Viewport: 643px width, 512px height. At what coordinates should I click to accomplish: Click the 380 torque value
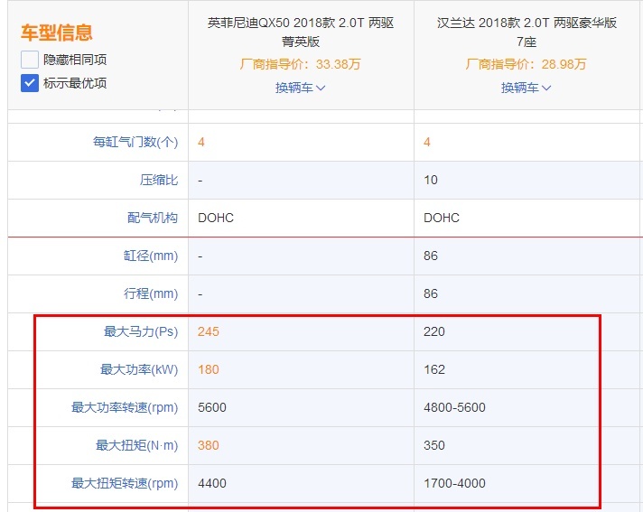coord(209,445)
